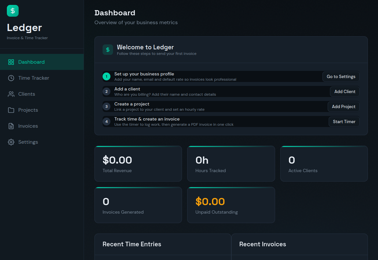Click the 'Add a client' step title
Screen dimensions: 378x260
pyautogui.click(x=127, y=89)
